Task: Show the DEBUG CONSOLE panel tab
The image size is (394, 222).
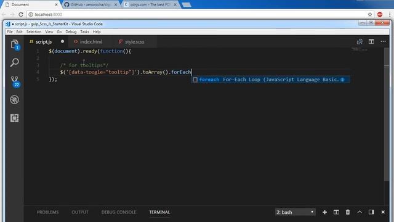Action: point(119,212)
